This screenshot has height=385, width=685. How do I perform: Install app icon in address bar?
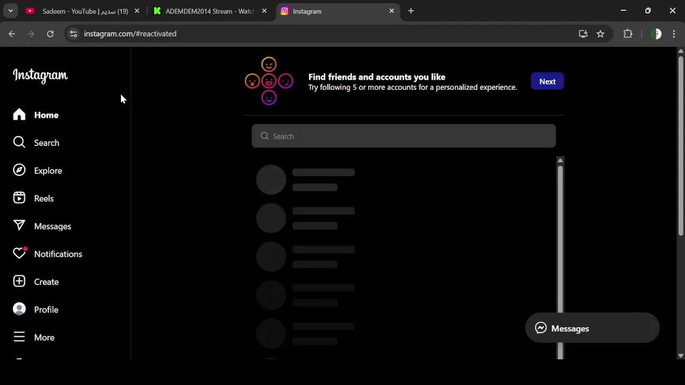tap(583, 34)
